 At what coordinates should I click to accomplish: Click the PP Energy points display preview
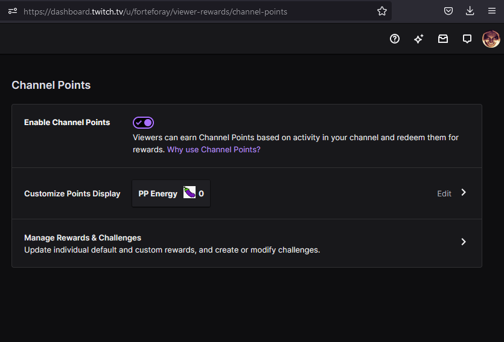coord(171,193)
